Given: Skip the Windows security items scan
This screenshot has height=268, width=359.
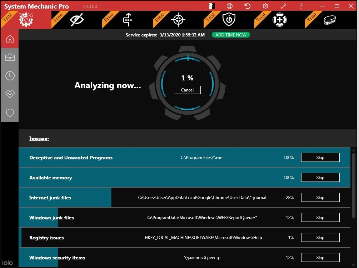Looking at the screenshot, I should click(x=320, y=258).
